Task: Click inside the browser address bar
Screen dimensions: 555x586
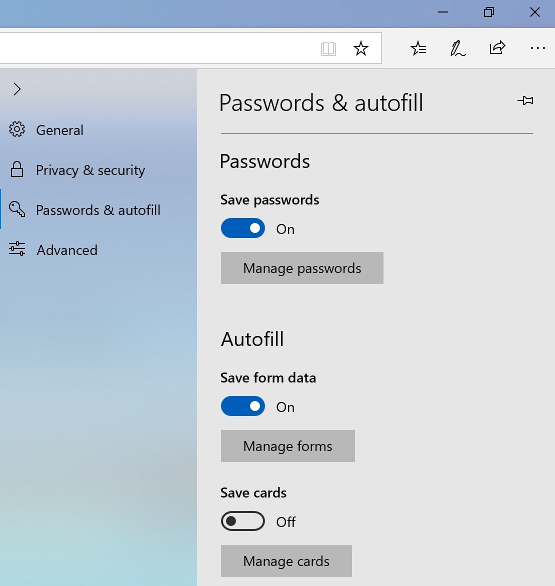Action: pos(150,48)
